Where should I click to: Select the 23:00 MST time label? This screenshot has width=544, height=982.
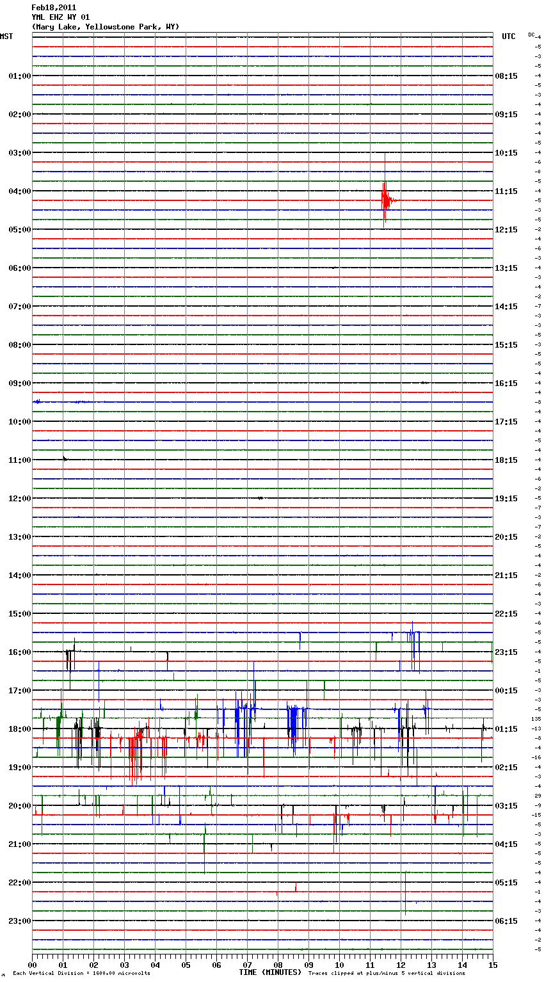tap(19, 921)
